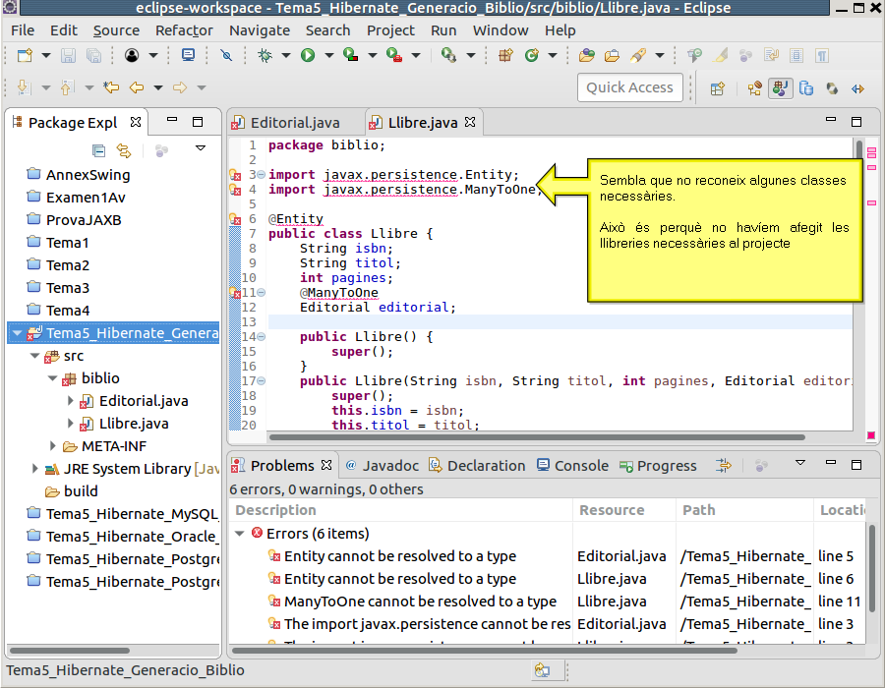Image resolution: width=885 pixels, height=688 pixels.
Task: Click the Open Type toolbar icon
Action: [587, 56]
